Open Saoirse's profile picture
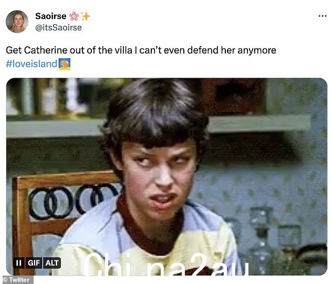This screenshot has width=333, height=284. [17, 22]
